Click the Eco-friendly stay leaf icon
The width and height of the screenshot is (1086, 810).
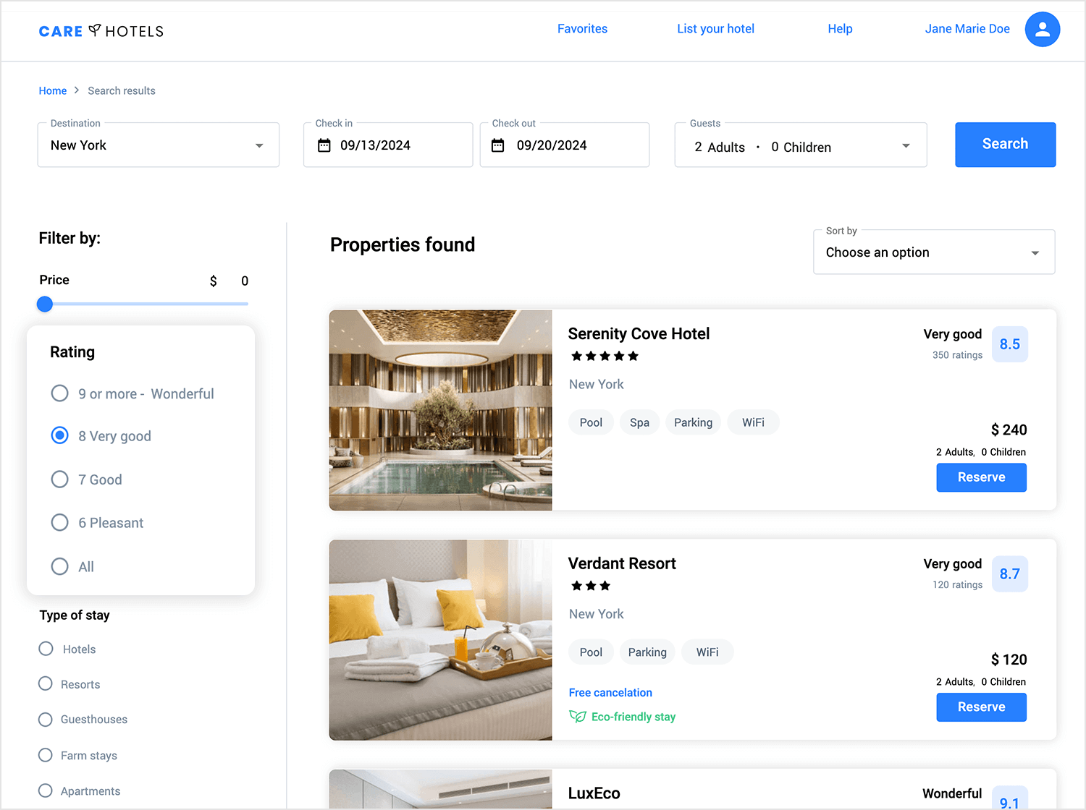(577, 716)
